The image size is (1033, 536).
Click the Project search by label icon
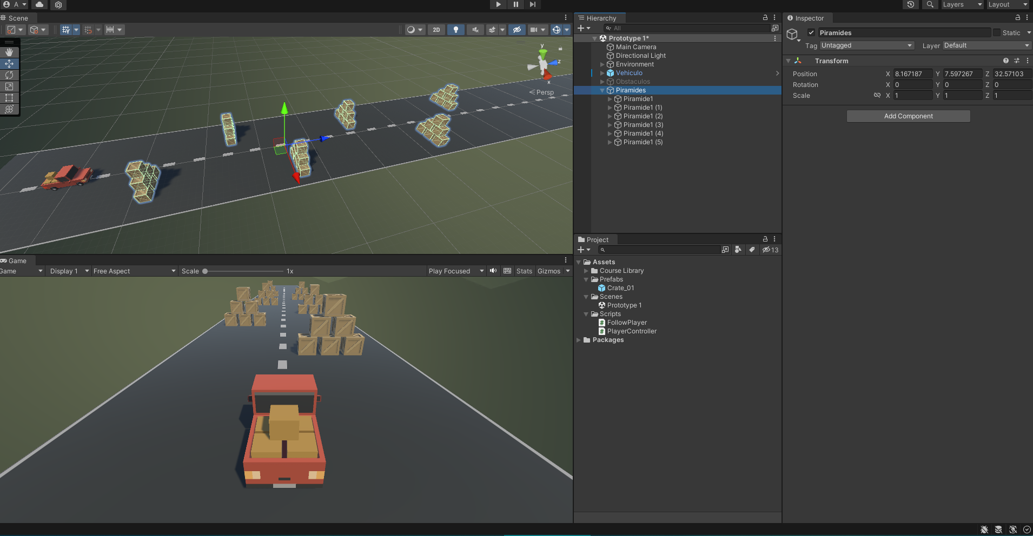tap(752, 250)
